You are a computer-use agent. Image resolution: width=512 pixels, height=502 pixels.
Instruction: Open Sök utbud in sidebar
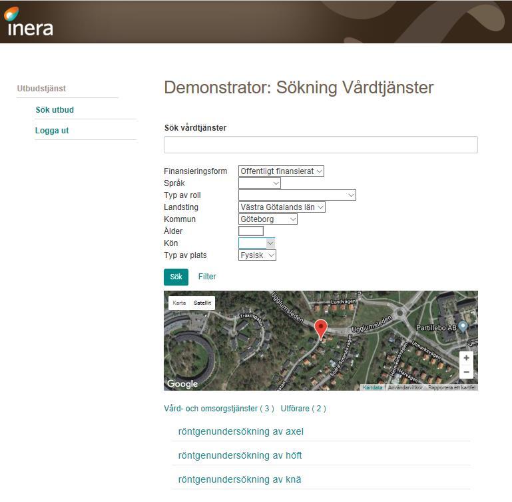coord(55,110)
